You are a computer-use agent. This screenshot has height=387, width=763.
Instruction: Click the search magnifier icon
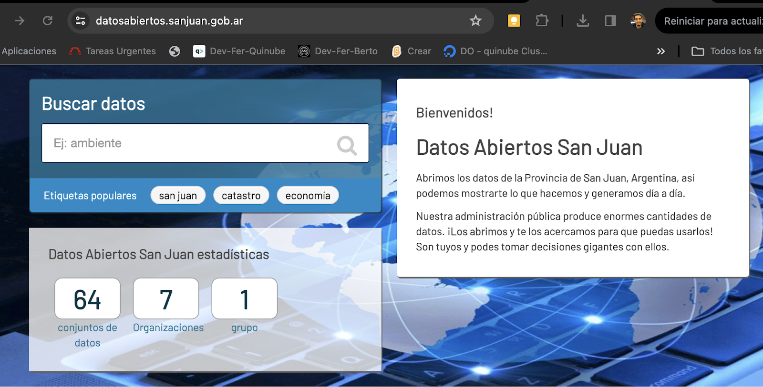[x=347, y=145]
